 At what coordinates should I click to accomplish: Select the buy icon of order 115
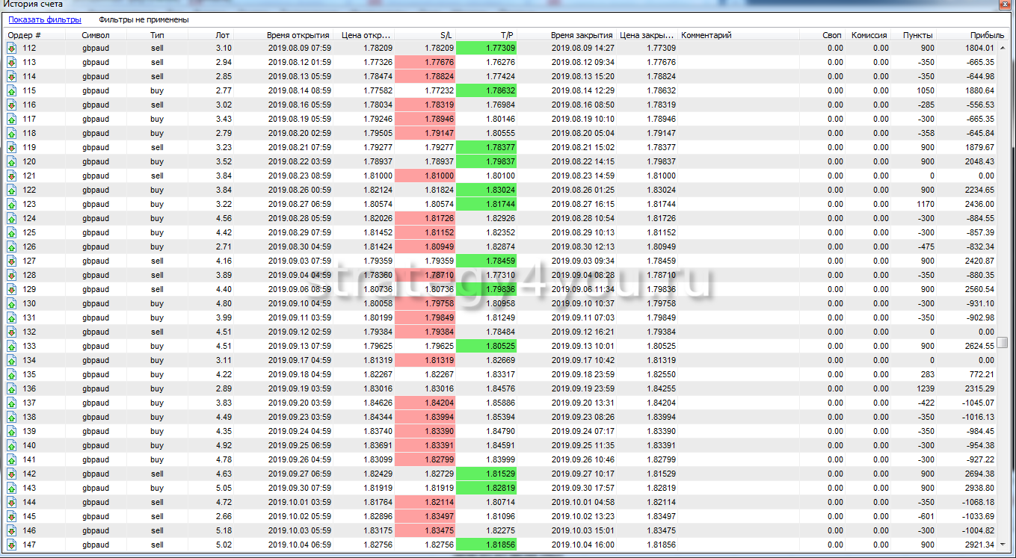click(11, 90)
